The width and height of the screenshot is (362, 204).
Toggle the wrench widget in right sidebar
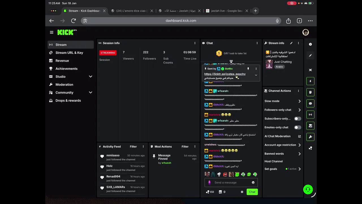310,137
